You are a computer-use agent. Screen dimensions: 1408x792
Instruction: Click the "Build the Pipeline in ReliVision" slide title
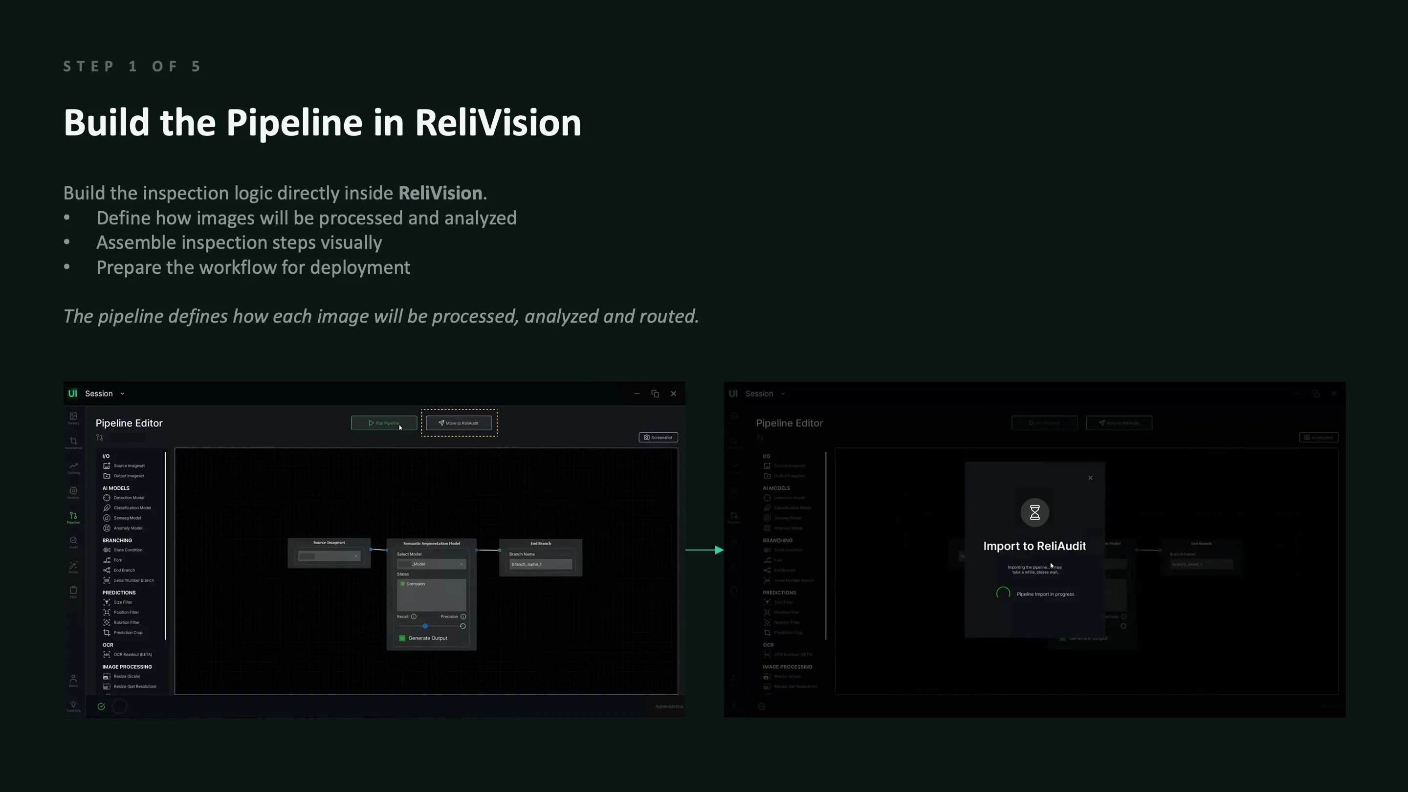pos(323,122)
